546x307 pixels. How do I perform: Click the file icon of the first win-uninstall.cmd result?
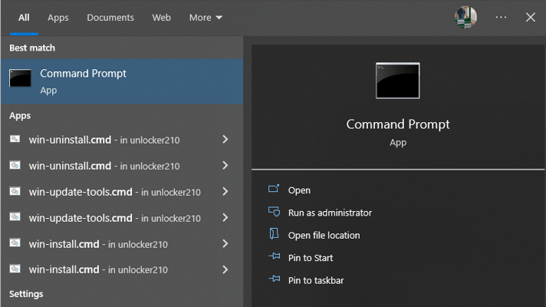[15, 139]
